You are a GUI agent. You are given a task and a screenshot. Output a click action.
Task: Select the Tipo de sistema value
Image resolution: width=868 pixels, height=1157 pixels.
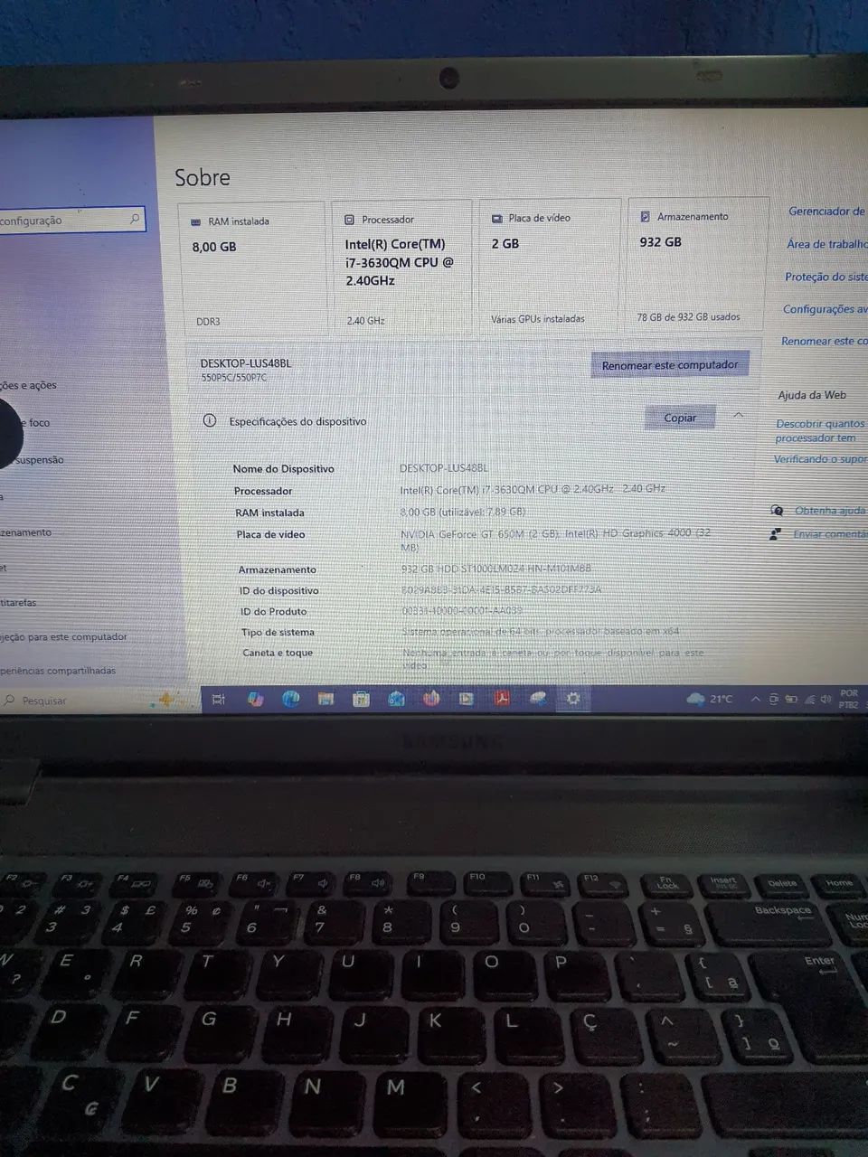pyautogui.click(x=540, y=631)
